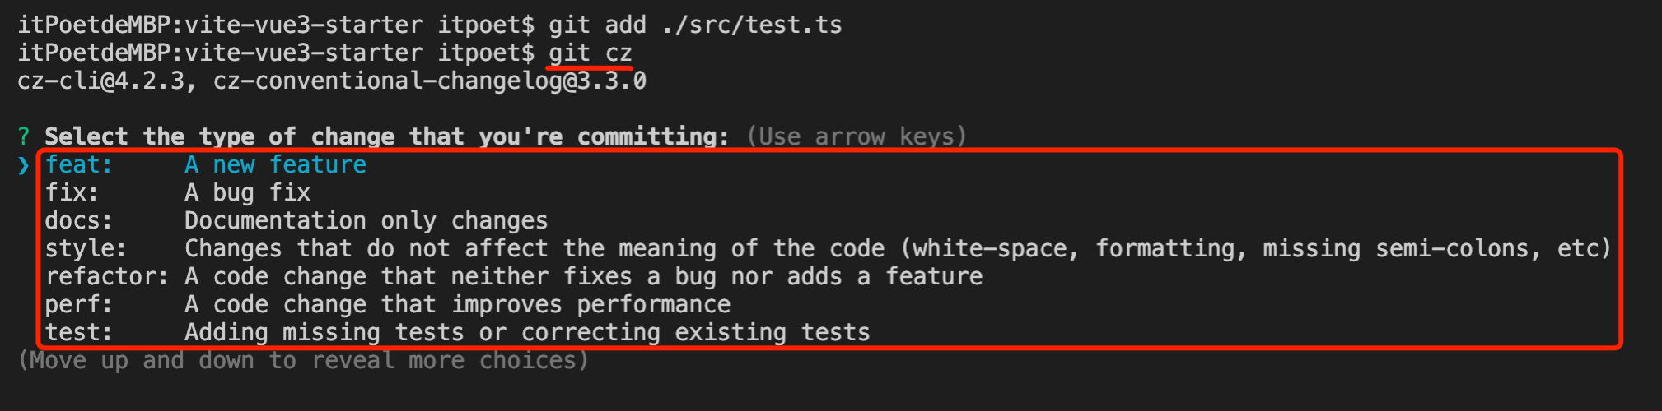
Task: Choose the "refactor:" commit type
Action: 106,277
